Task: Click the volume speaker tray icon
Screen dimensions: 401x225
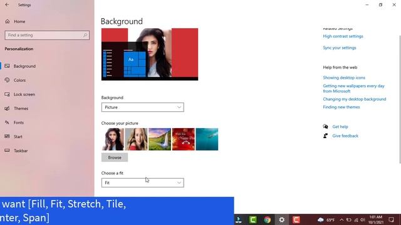Action: 362,220
